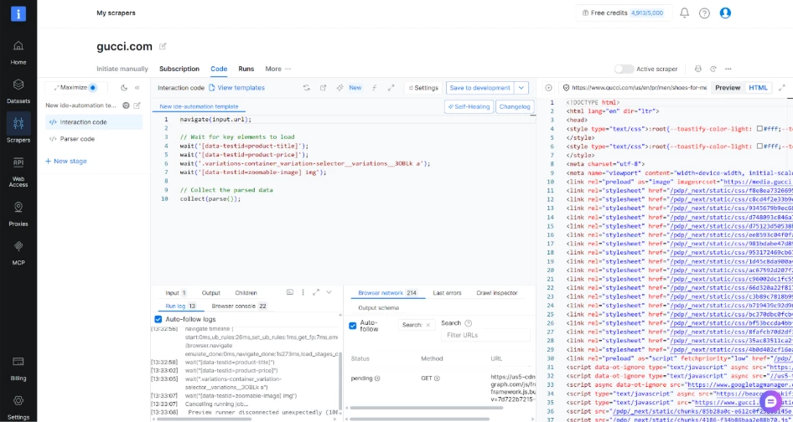Expand the pending status plus icon
793x422 pixels.
pos(377,378)
